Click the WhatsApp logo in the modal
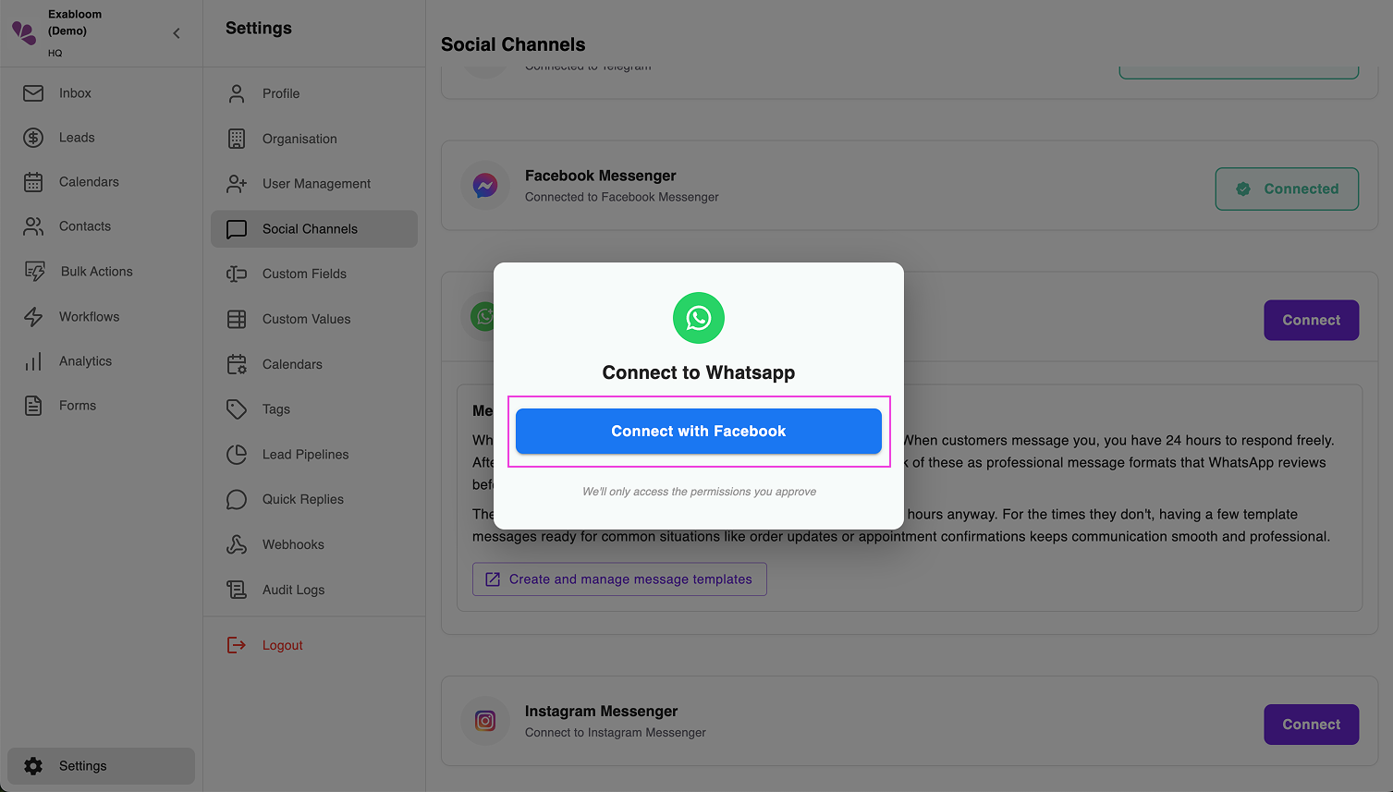This screenshot has width=1393, height=792. tap(698, 318)
